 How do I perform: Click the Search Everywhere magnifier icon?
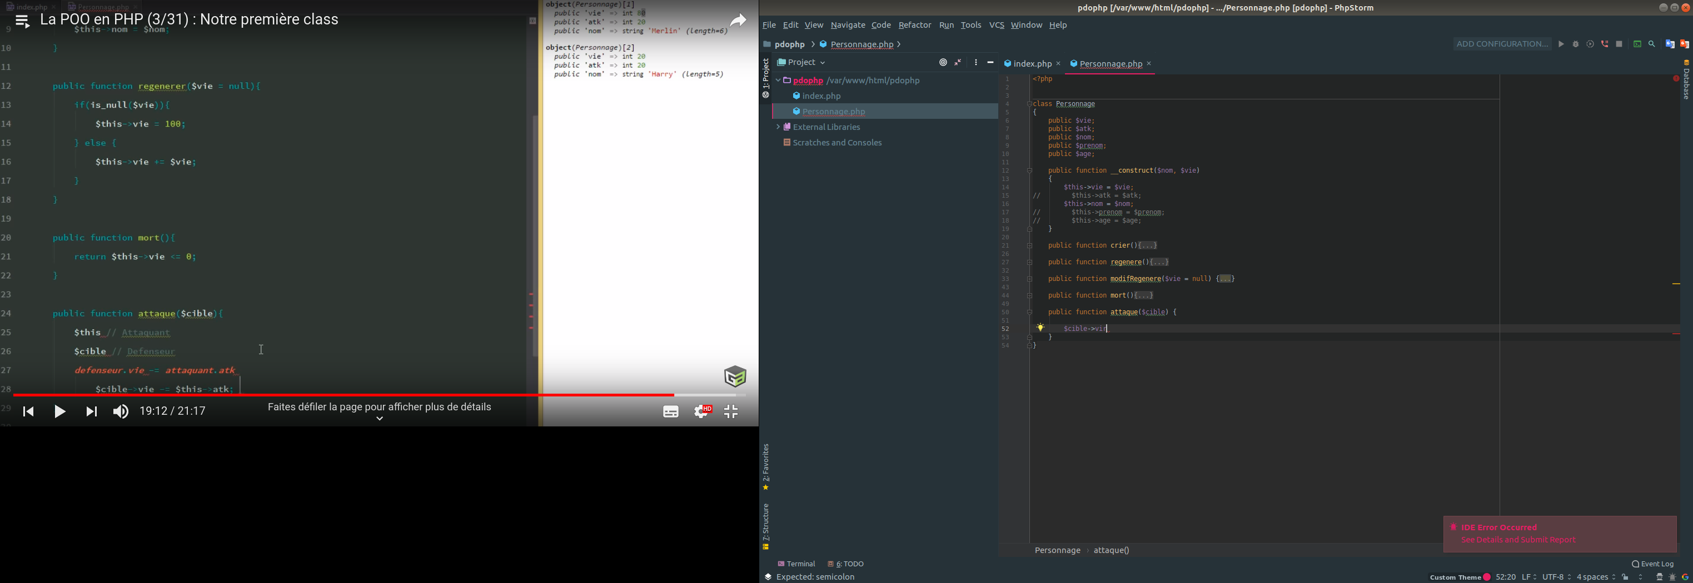coord(1652,44)
